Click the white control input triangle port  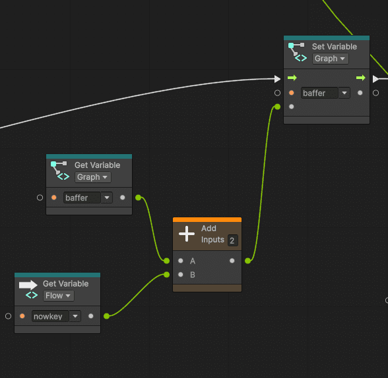click(x=277, y=79)
